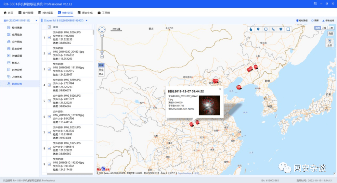Click the file list horizontal scrollbar

(70, 174)
